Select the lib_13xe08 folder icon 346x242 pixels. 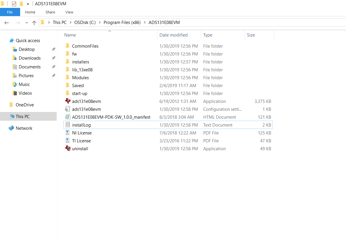pyautogui.click(x=67, y=70)
